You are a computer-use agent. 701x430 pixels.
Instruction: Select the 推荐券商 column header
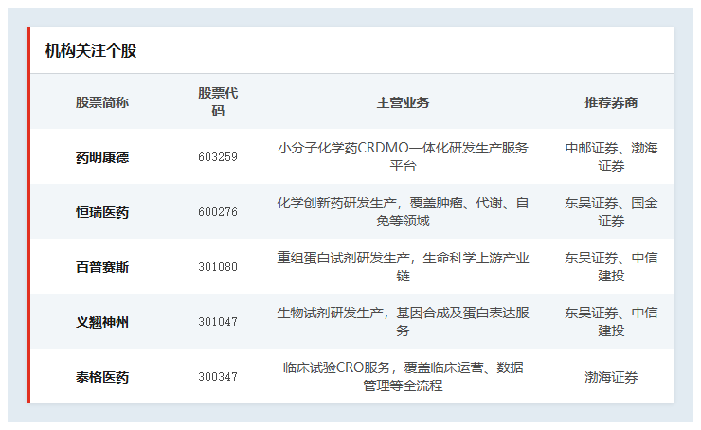[611, 102]
